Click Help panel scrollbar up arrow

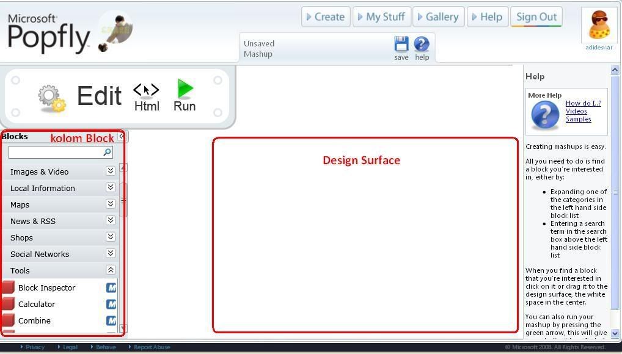[x=615, y=70]
